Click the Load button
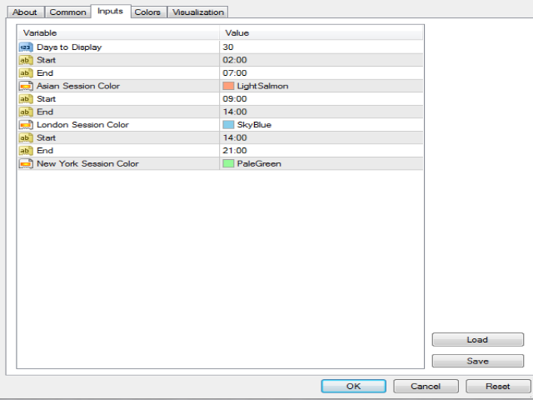The height and width of the screenshot is (400, 533). pyautogui.click(x=477, y=339)
